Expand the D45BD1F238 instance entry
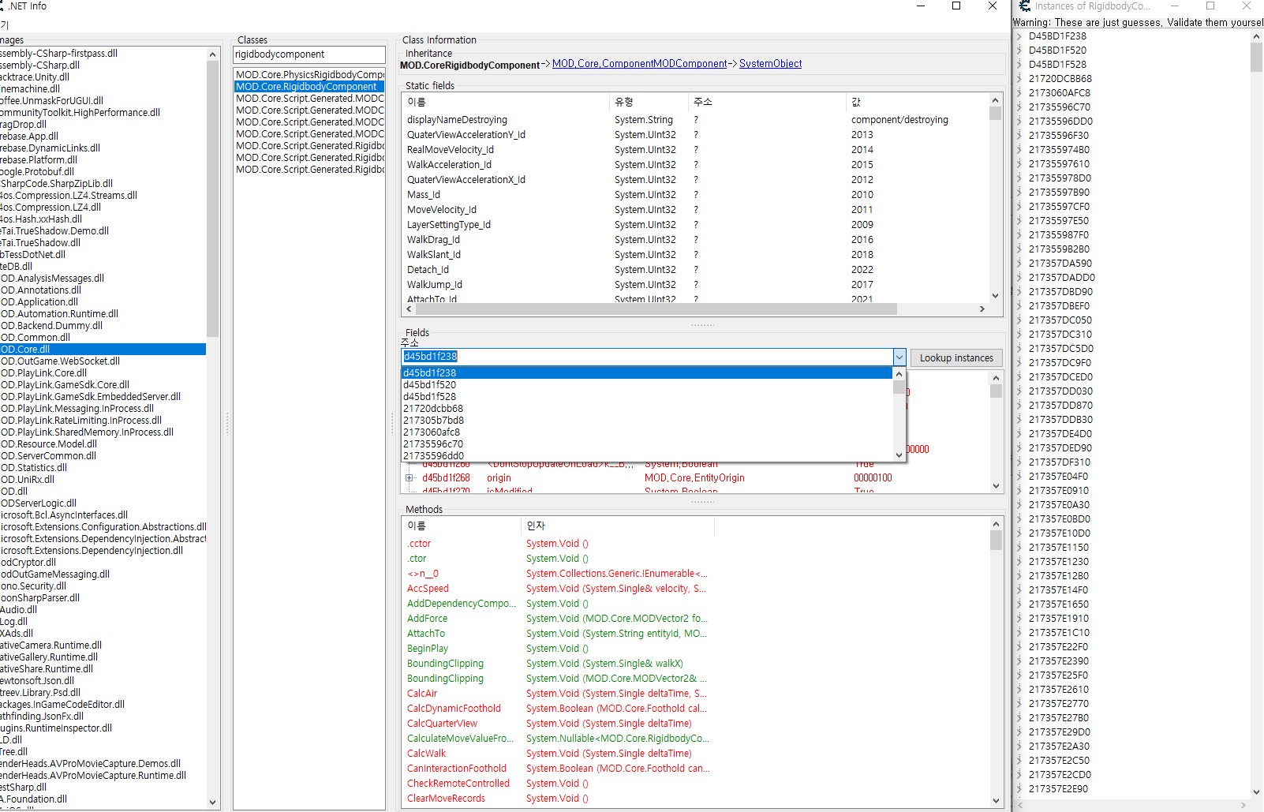Viewport: 1264px width, 812px height. click(1019, 36)
